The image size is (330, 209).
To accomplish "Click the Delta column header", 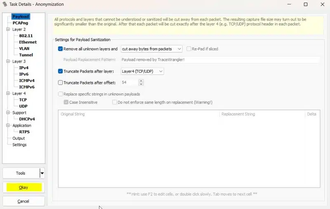I will [312, 114].
